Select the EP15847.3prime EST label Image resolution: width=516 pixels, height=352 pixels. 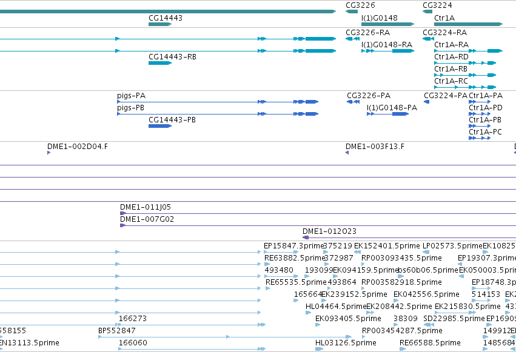[x=294, y=246]
